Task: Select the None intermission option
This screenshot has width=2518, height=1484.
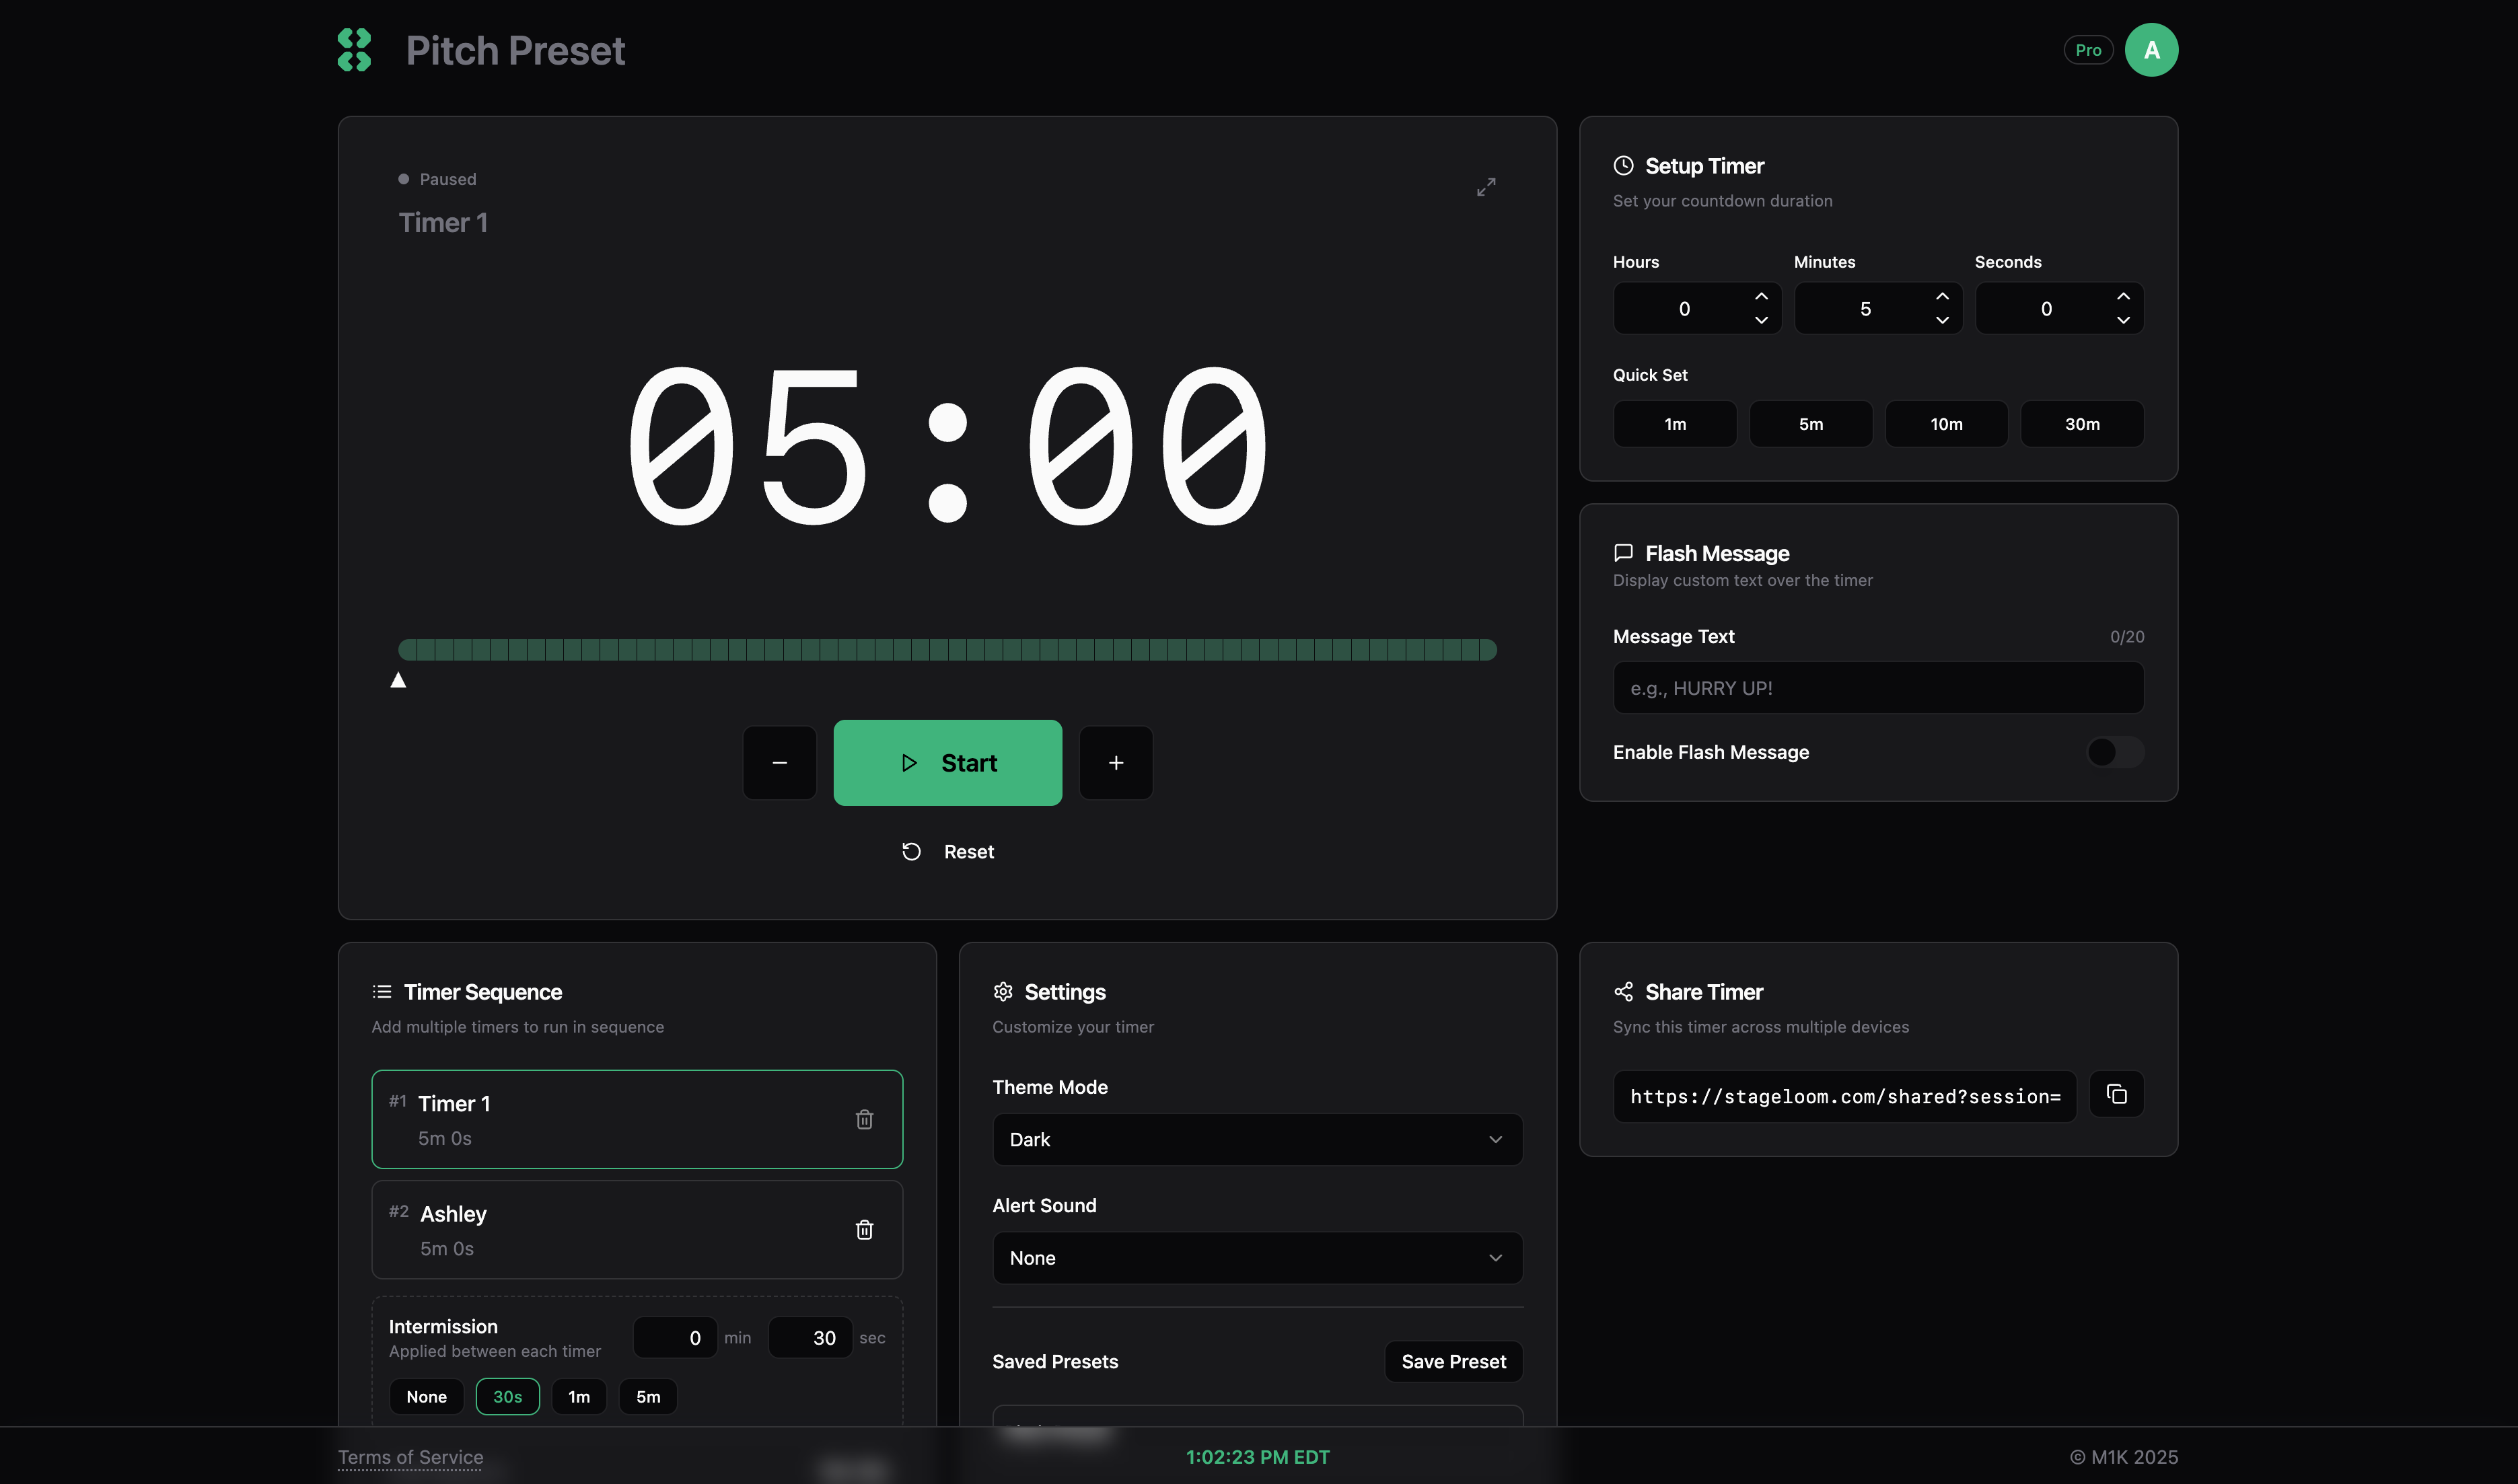Action: [426, 1397]
